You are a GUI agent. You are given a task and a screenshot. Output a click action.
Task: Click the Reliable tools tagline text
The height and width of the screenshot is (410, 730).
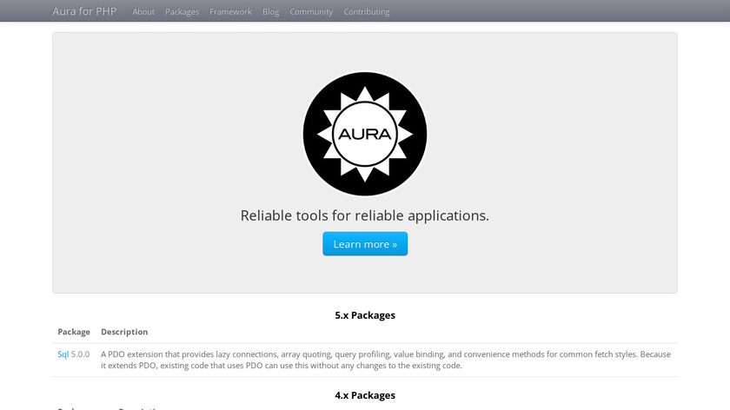[365, 215]
